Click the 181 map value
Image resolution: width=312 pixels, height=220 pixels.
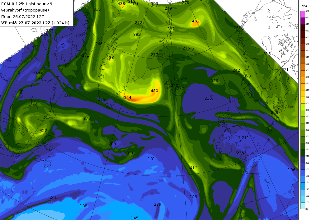click(151, 159)
